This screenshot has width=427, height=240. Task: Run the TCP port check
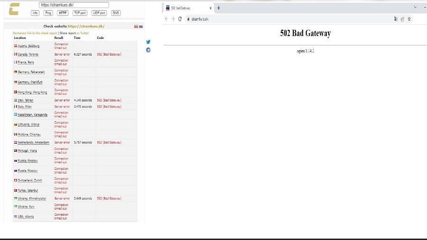tap(80, 13)
